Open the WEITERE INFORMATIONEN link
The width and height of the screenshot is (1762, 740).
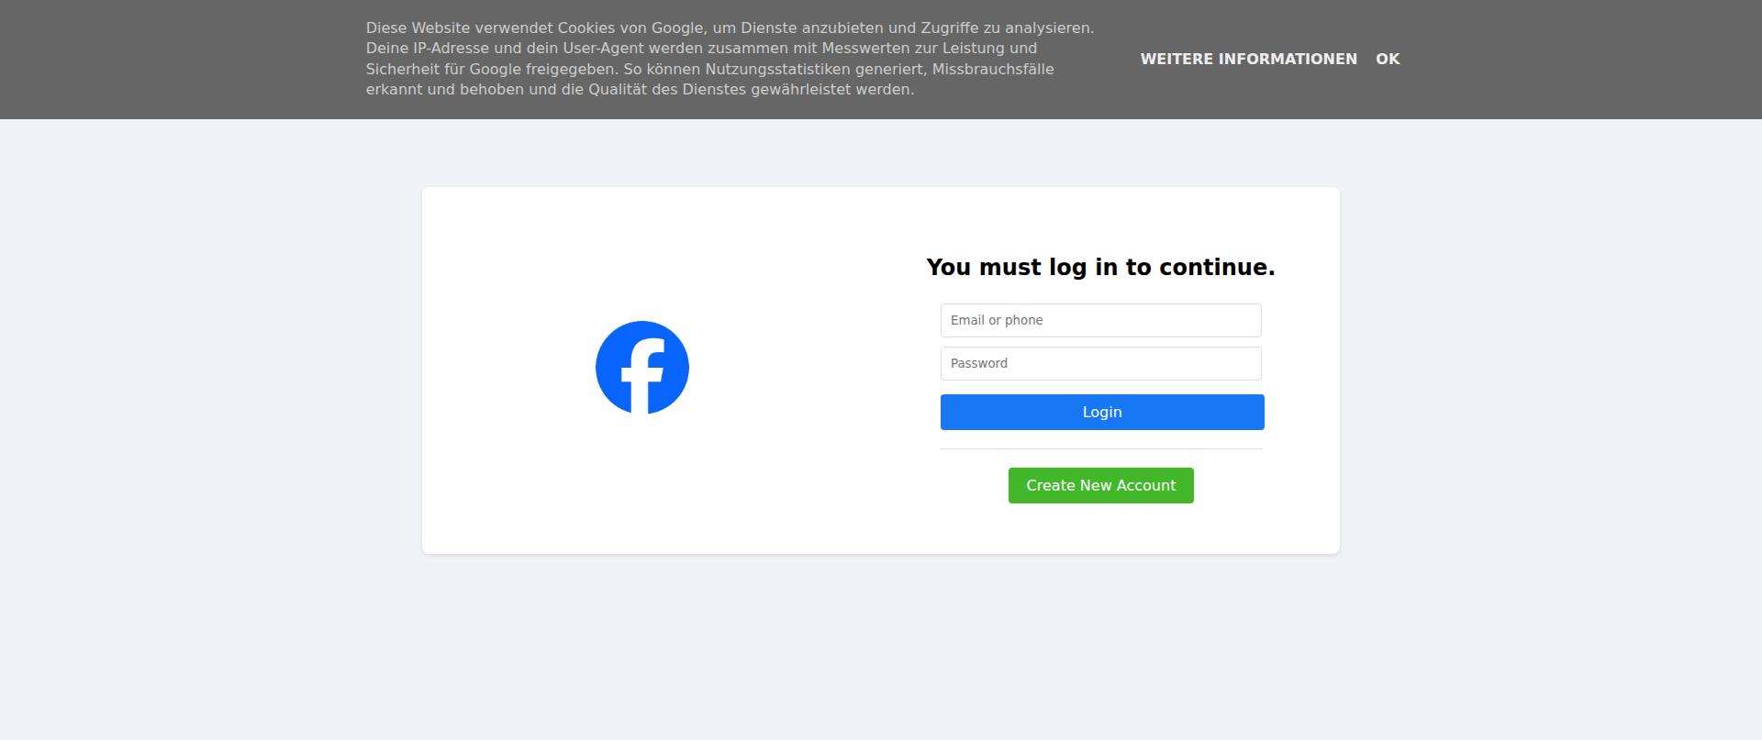pyautogui.click(x=1248, y=59)
